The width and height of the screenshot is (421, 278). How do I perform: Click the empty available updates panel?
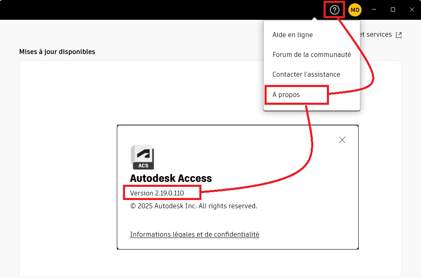click(x=66, y=165)
